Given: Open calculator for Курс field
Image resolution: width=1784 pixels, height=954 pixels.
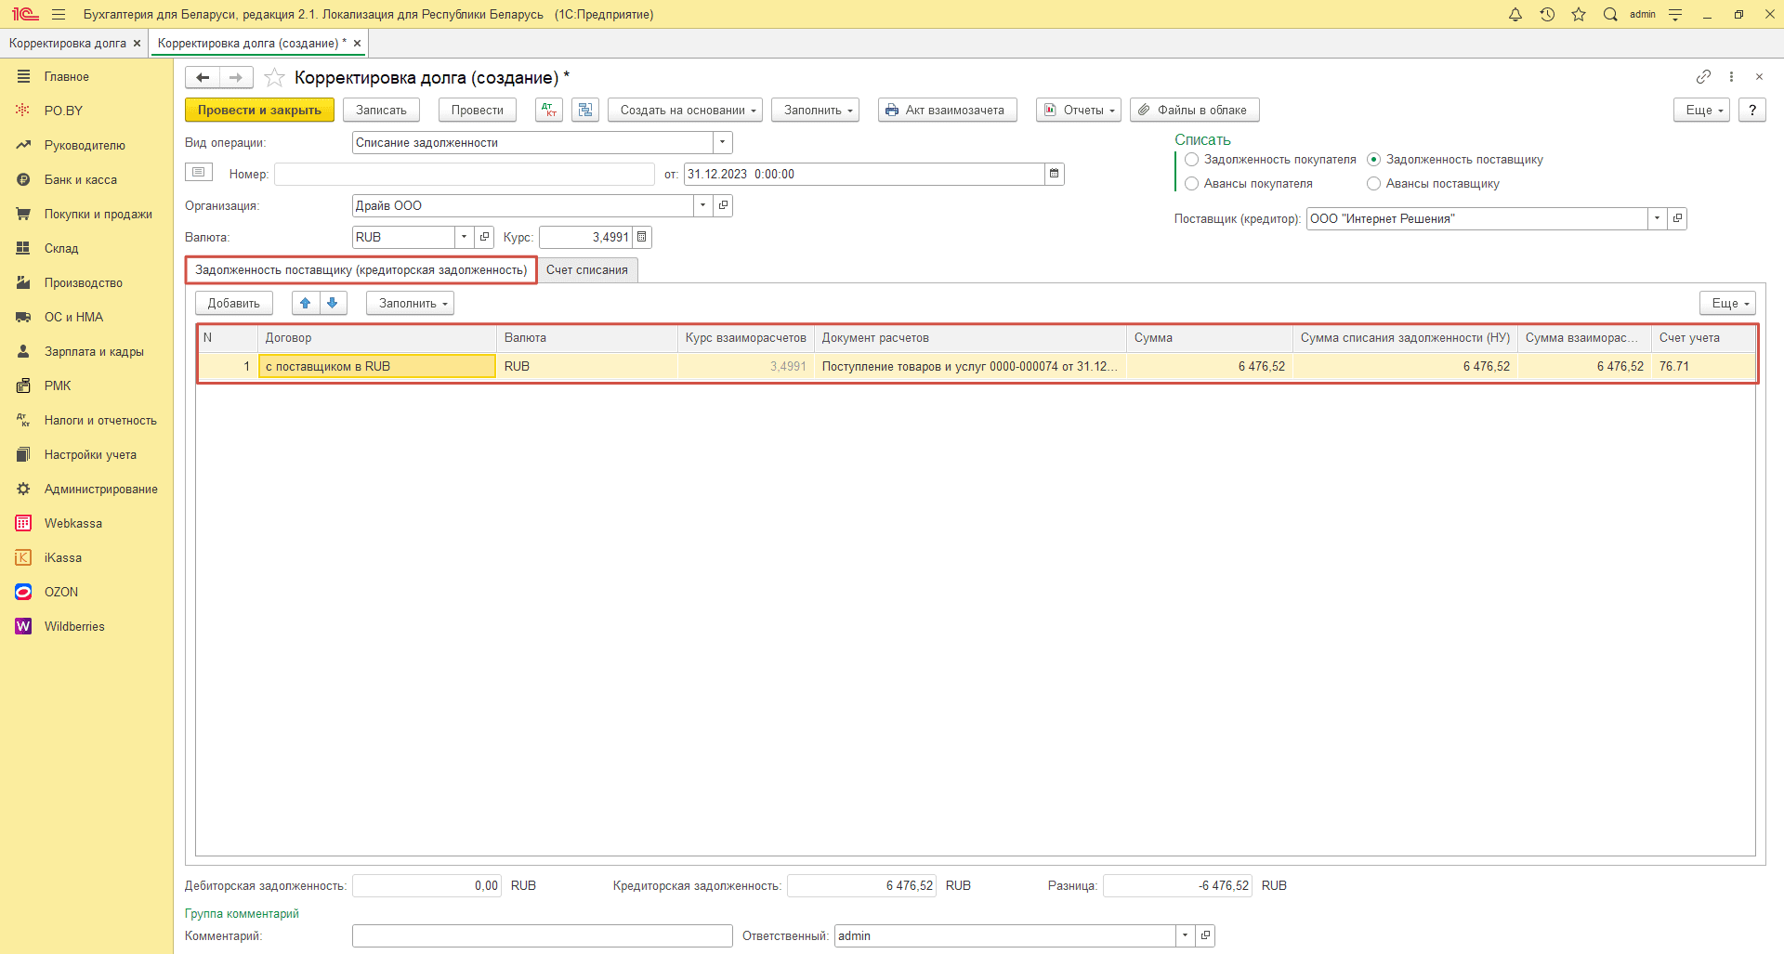Looking at the screenshot, I should [x=642, y=237].
